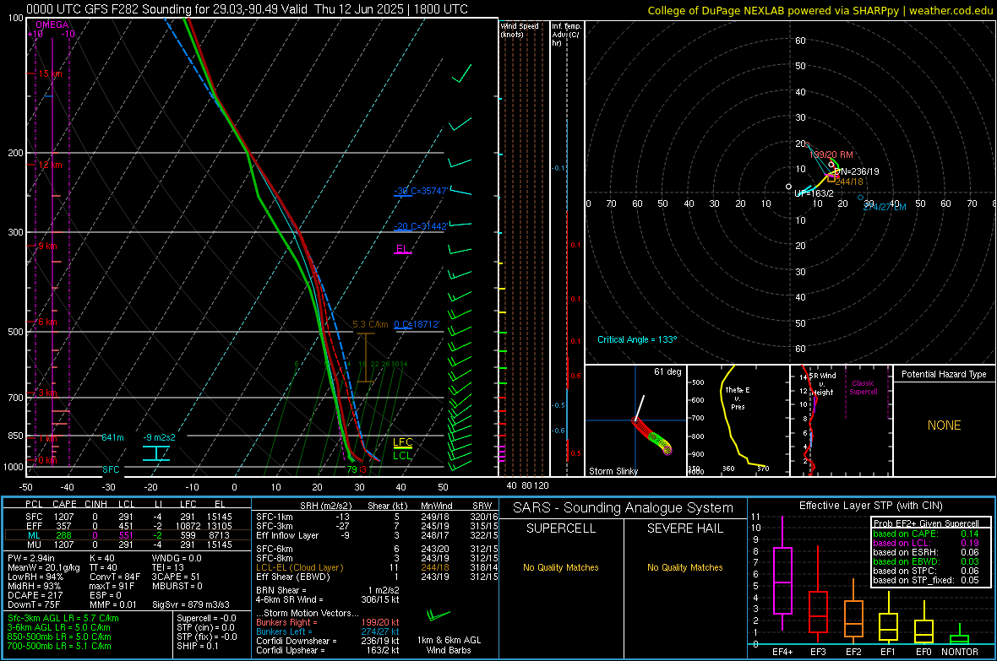This screenshot has width=997, height=661.
Task: Click the -30 C=35747' level label
Action: [x=421, y=191]
